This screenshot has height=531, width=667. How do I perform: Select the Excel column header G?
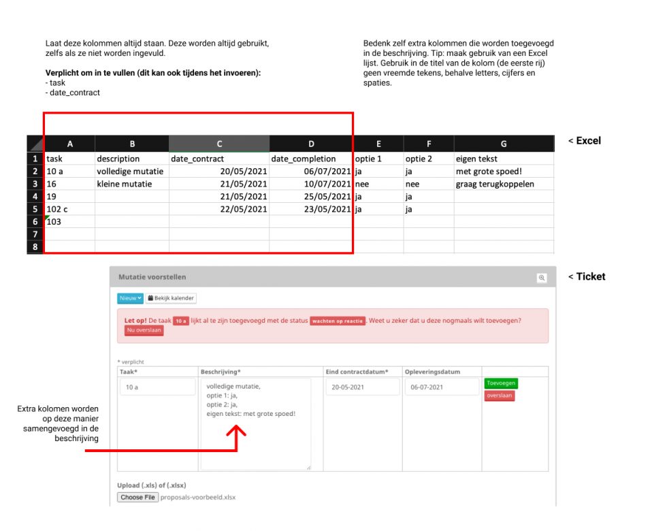pyautogui.click(x=503, y=143)
